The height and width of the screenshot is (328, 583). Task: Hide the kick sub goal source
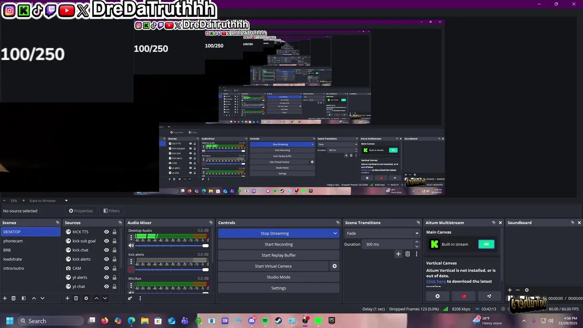pyautogui.click(x=107, y=241)
